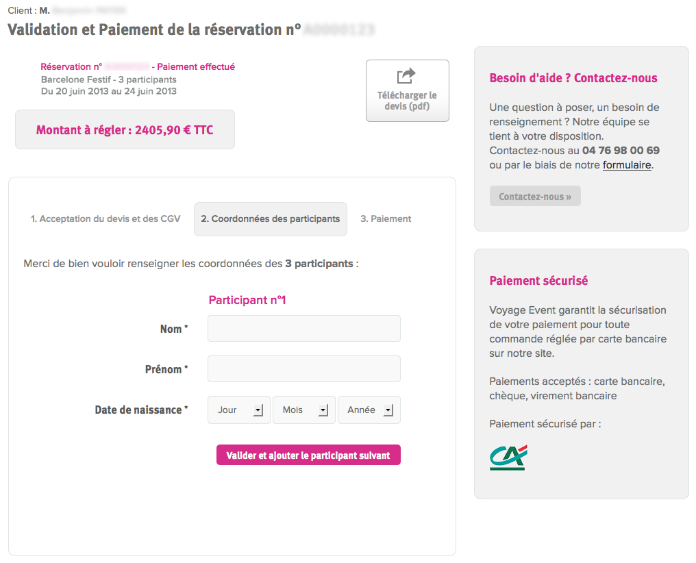This screenshot has height=563, width=696.
Task: Click the Contactez-nous » button
Action: click(x=535, y=196)
